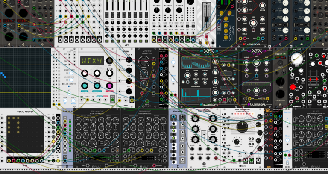Open the MOD 2 selector on XFX Wave
This screenshot has height=174, width=328.
(226, 74)
